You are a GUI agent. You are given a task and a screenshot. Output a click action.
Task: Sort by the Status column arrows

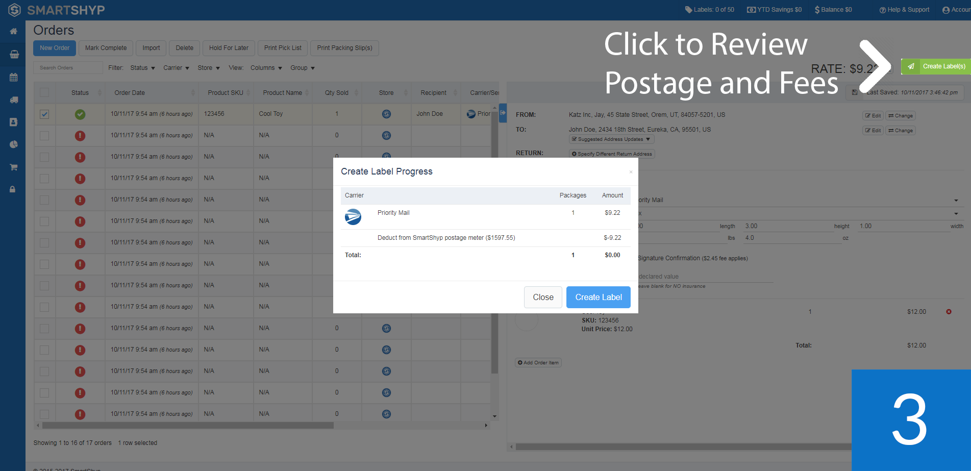click(x=99, y=93)
